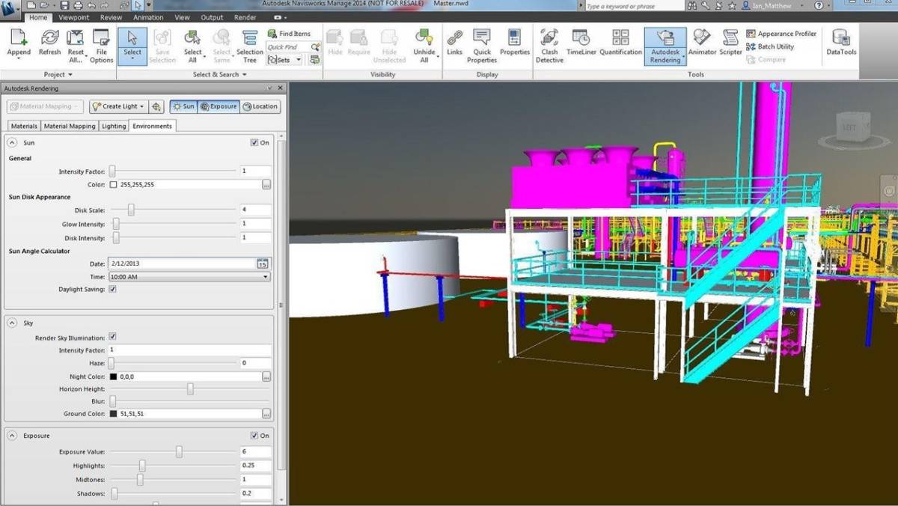Screen dimensions: 898x506
Task: Click the Append button in Project group
Action: point(19,43)
